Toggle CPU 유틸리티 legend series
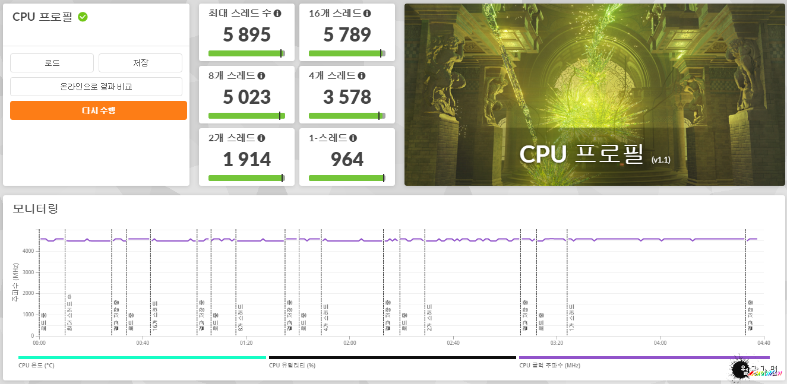Image resolution: width=787 pixels, height=384 pixels. click(x=393, y=361)
